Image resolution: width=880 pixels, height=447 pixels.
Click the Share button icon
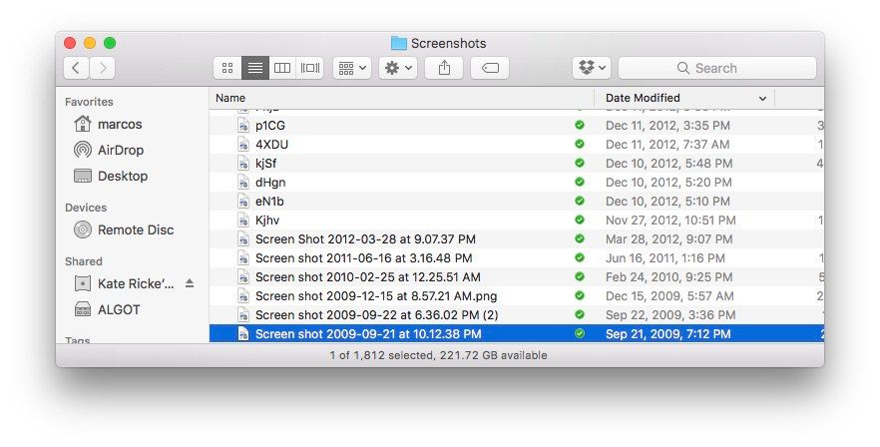point(444,68)
